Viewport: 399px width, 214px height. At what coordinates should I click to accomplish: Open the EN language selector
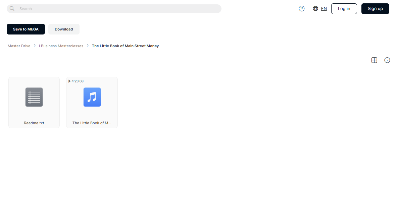click(324, 9)
